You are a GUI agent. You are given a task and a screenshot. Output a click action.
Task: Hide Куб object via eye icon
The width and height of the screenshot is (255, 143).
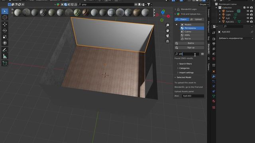[248, 18]
